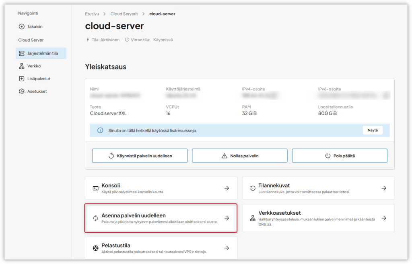The height and width of the screenshot is (264, 412).
Task: Expand Tilannekuvat using its right arrow
Action: tap(384, 188)
